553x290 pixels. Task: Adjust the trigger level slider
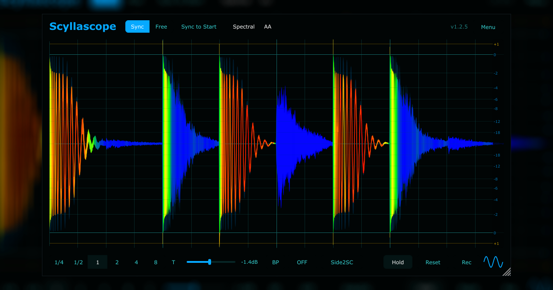coord(210,262)
